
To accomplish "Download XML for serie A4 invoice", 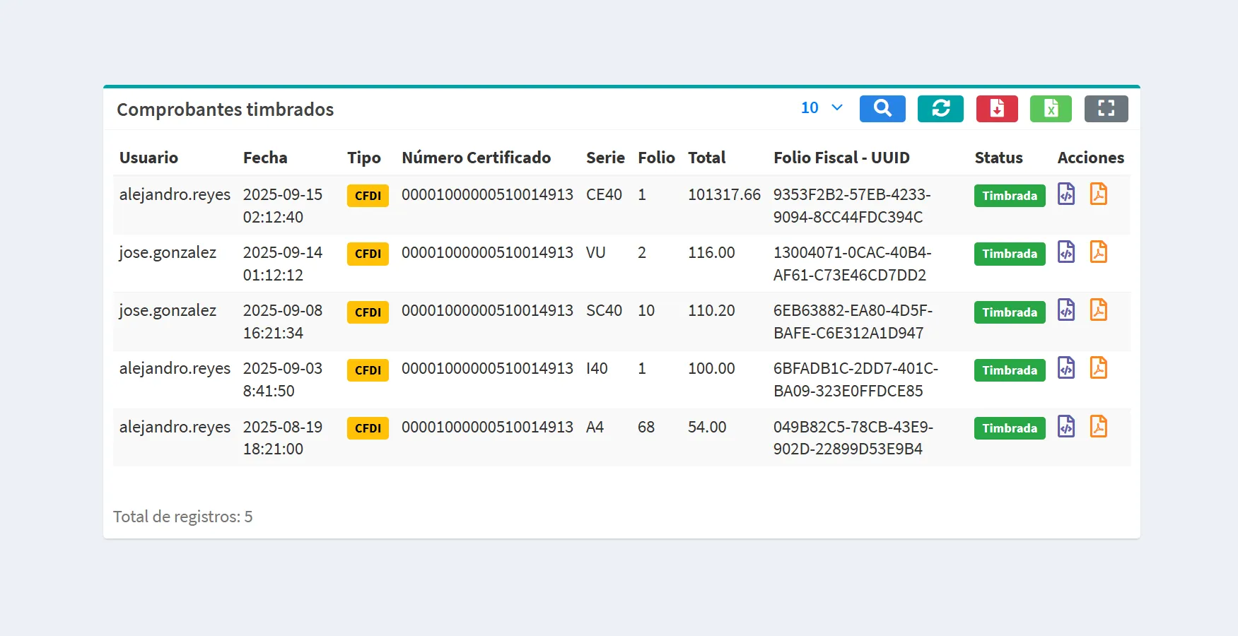I will click(1066, 426).
